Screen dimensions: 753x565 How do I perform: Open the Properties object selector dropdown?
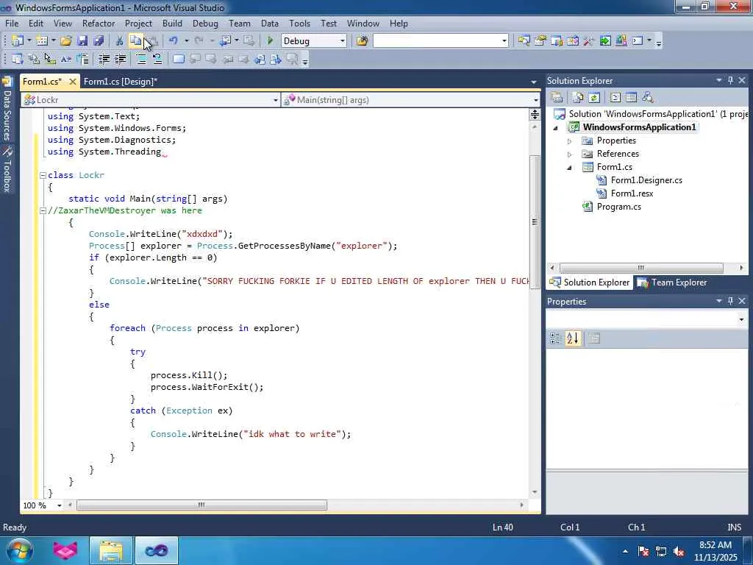pos(741,319)
